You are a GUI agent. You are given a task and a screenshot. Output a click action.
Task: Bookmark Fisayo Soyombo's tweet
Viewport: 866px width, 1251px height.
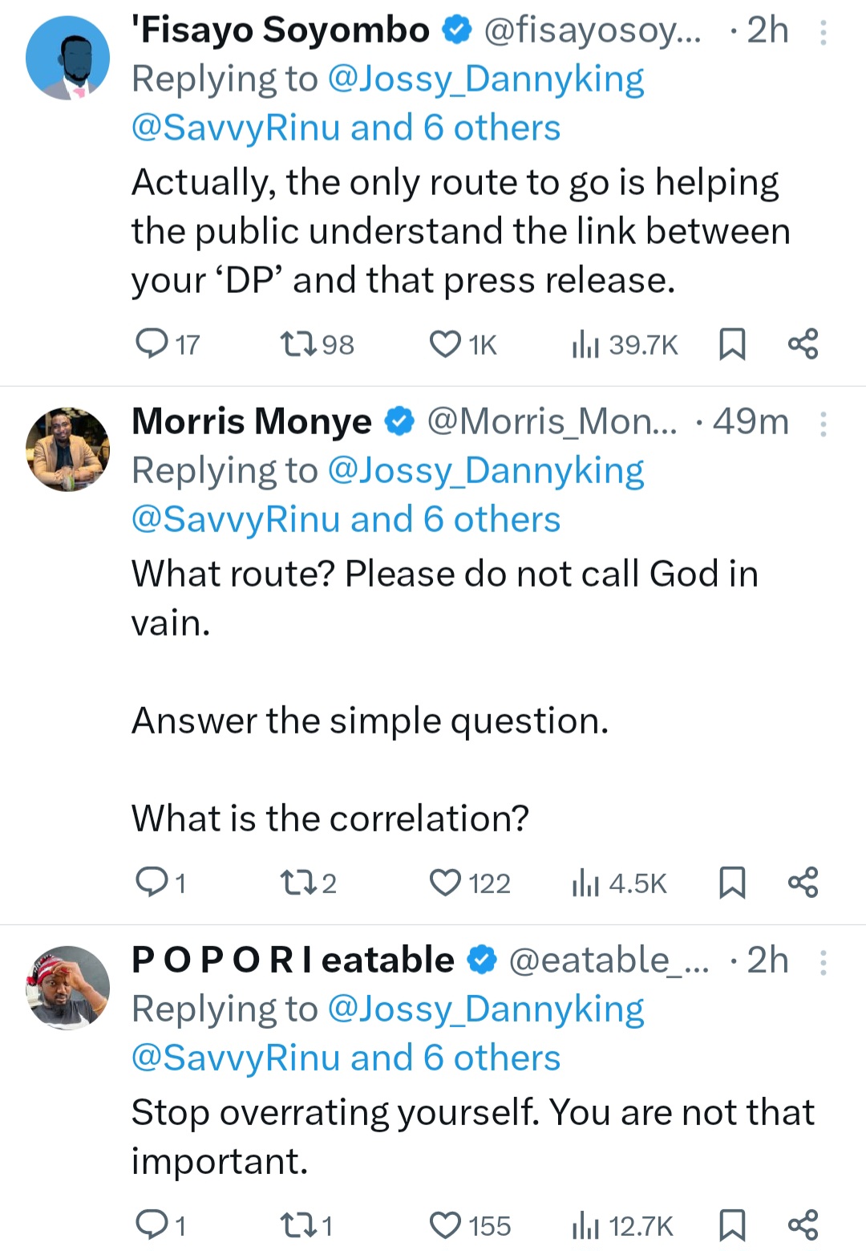(x=732, y=344)
